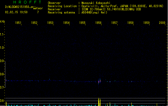Screen dimensions: 168x106
Task: Click the meteor count value 7
Action: [38, 12]
